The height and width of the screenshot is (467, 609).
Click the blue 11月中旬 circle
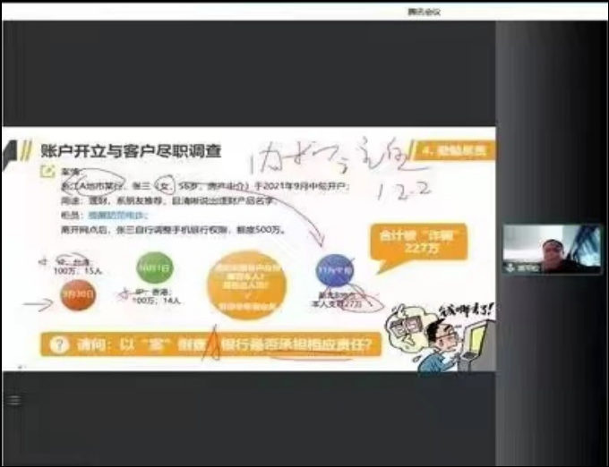pyautogui.click(x=331, y=267)
